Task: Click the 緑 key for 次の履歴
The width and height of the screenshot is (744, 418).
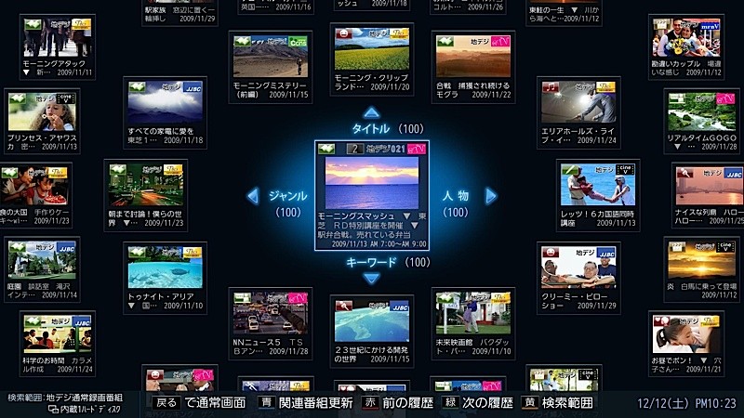Action: 450,403
